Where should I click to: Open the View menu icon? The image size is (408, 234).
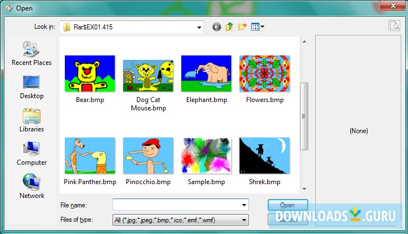[x=258, y=27]
